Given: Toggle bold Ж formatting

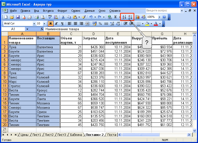Looking at the screenshot, I should [x=51, y=24].
